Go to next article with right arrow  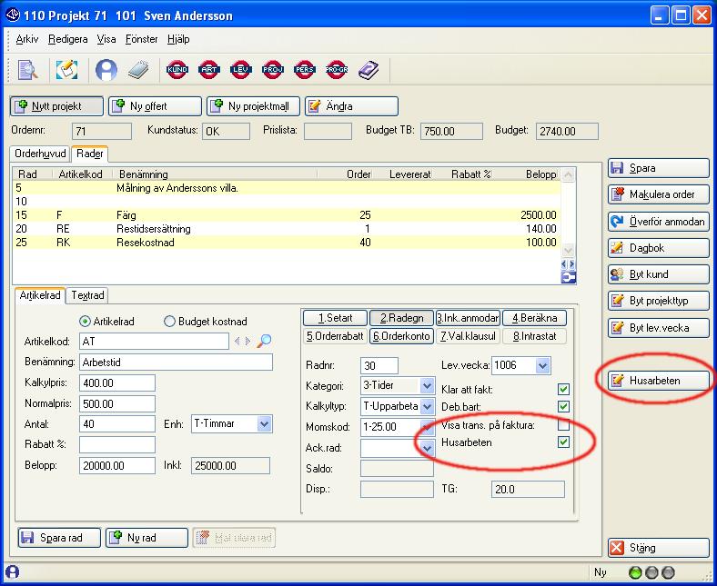pos(247,342)
